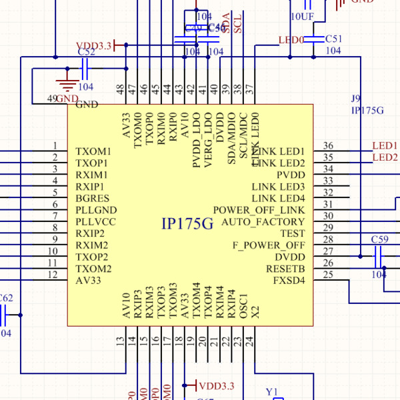
Task: Select the PVDD label at pin 34
Action: pyautogui.click(x=291, y=175)
